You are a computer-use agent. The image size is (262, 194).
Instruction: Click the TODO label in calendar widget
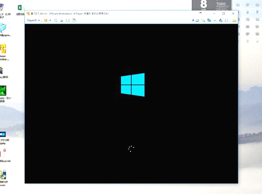[221, 4]
